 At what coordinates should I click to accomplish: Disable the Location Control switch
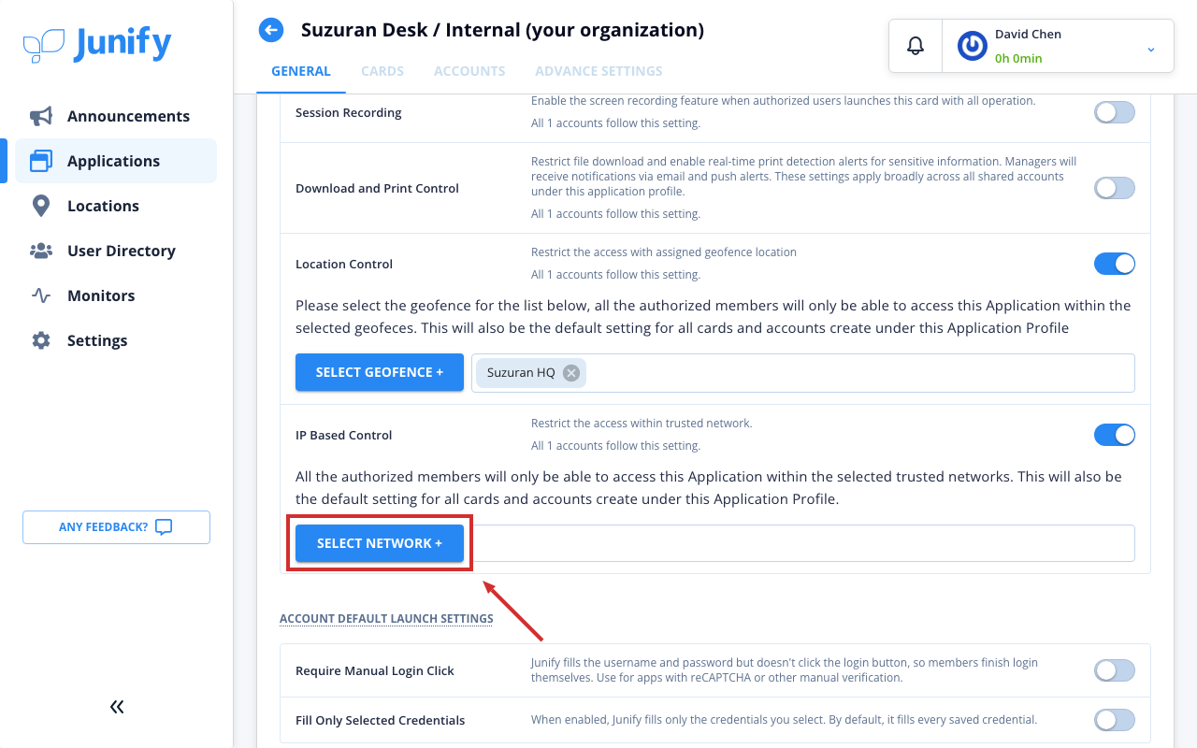1115,264
